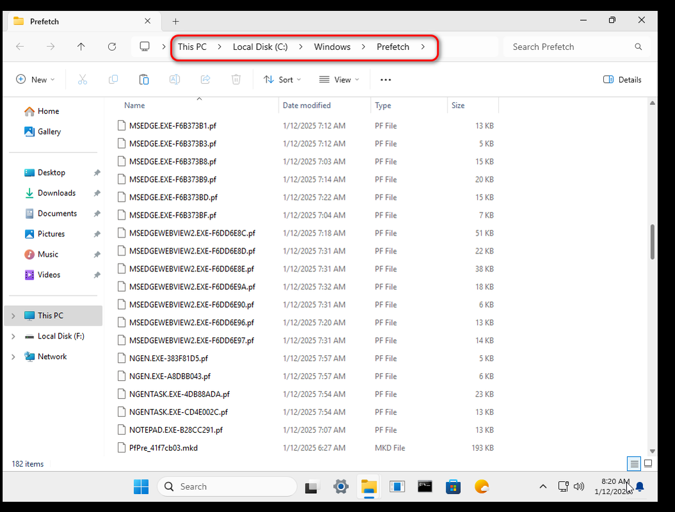Click chevron after Windows breadcrumb
675x512 pixels.
363,47
